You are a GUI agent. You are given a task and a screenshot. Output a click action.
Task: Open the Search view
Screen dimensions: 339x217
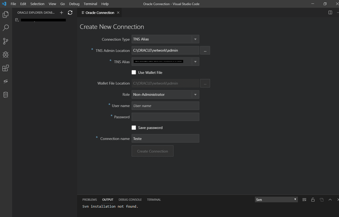coord(6,28)
